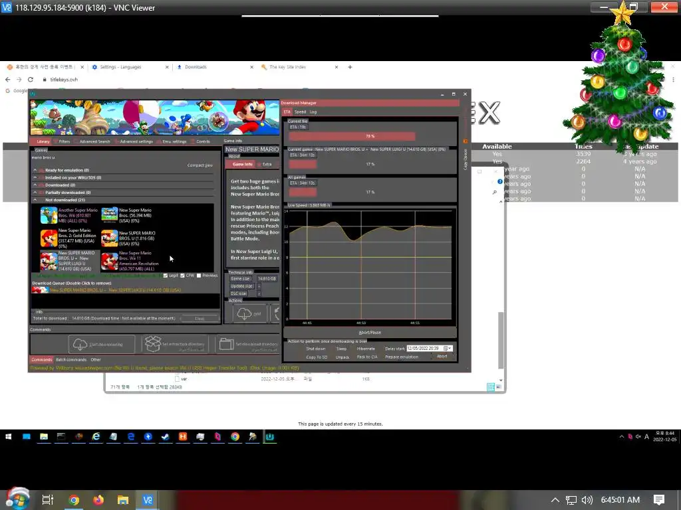
Task: Enable the Copy To SD option
Action: coord(317,357)
